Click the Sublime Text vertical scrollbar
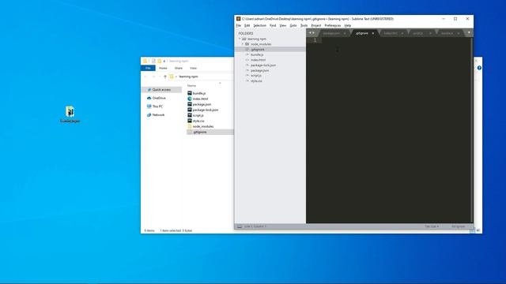This screenshot has width=506, height=284. [x=472, y=130]
